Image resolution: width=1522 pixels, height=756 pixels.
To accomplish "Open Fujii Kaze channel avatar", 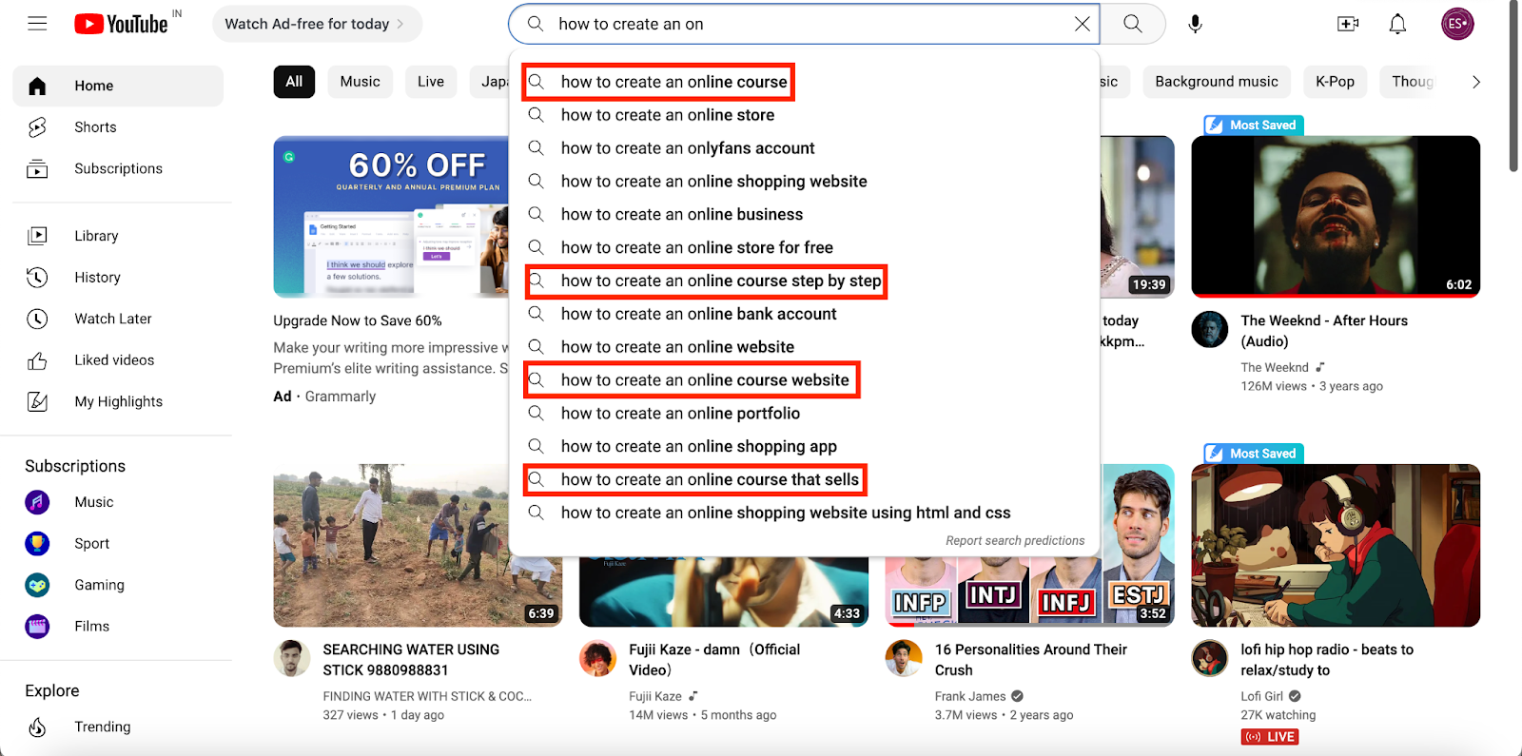I will (598, 658).
